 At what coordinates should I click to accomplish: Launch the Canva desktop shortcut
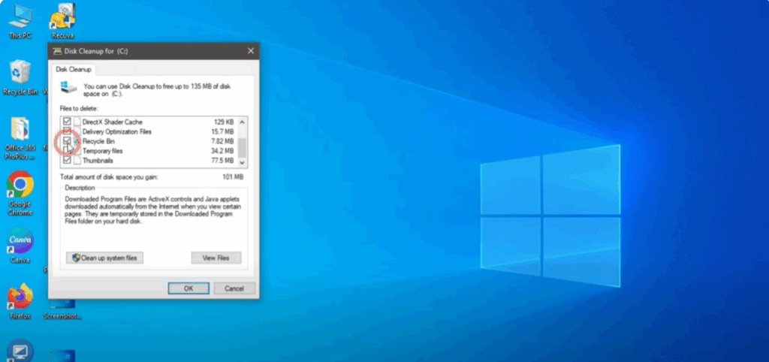(20, 246)
